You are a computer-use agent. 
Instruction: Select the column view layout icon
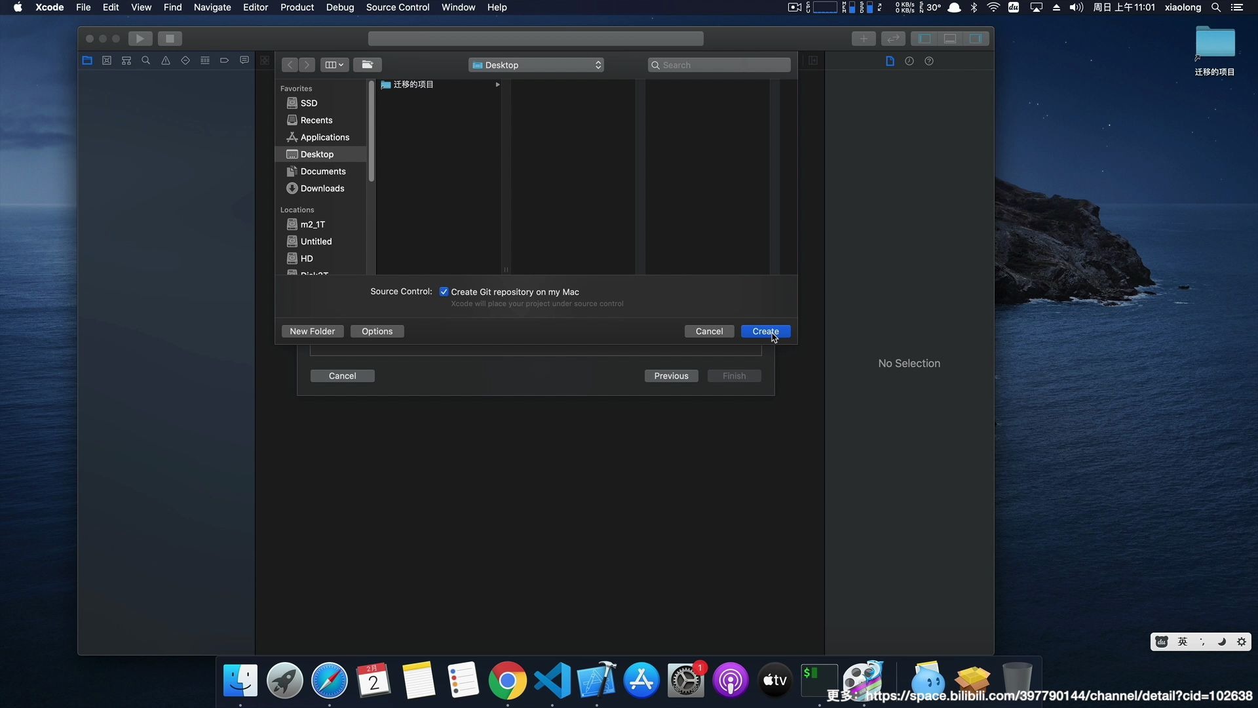click(x=330, y=65)
